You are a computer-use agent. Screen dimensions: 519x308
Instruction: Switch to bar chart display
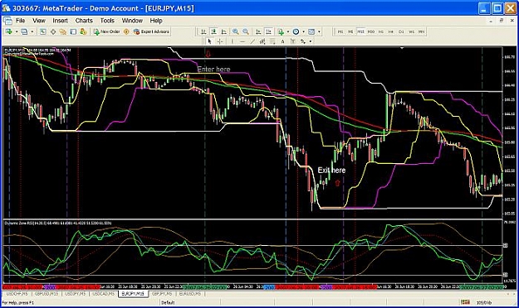203,31
